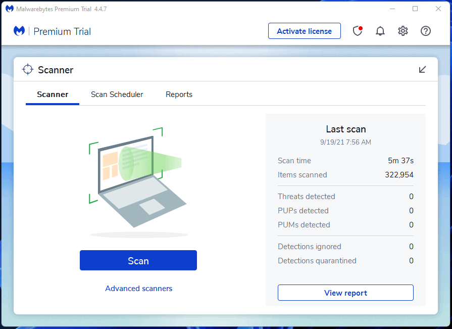
Task: Click the Scanner crosshair icon
Action: [x=28, y=70]
